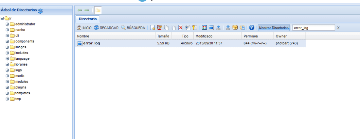This screenshot has height=139, width=360.
Task: Expand the cli folder
Action: 7,36
